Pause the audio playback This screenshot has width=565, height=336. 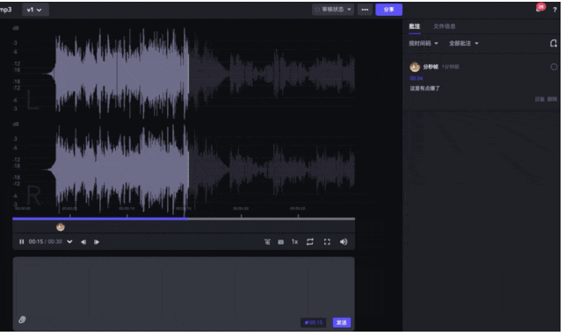pos(22,242)
